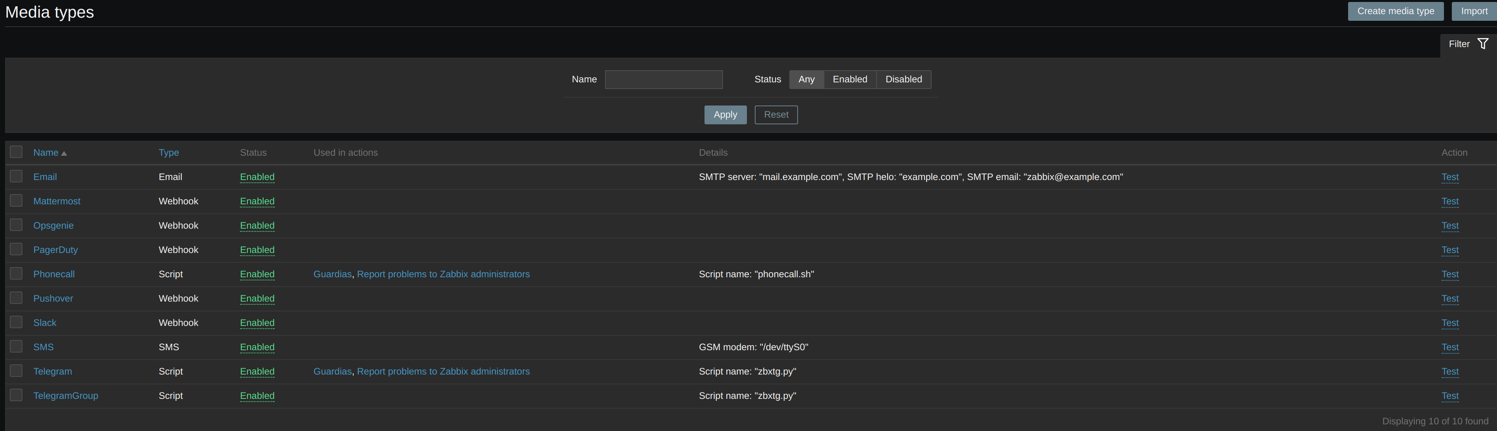
Task: Reset the filter settings
Action: point(776,115)
